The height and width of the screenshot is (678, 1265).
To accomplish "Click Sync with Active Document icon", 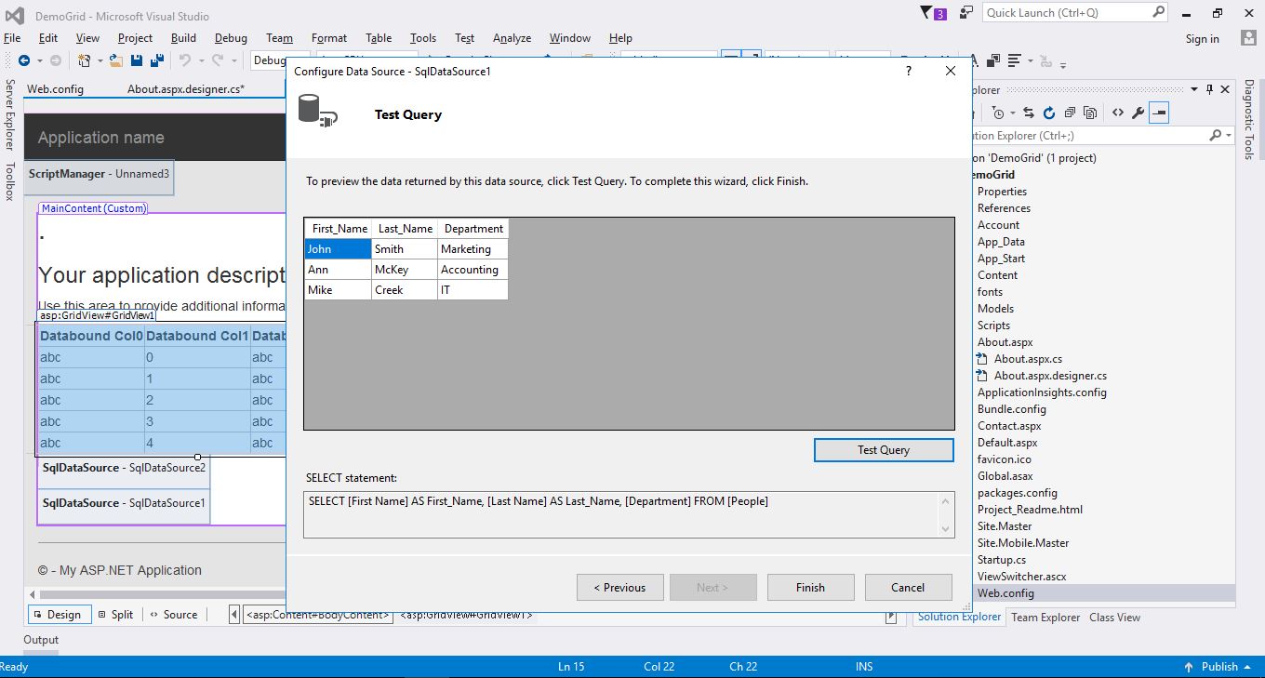I will pos(1029,113).
